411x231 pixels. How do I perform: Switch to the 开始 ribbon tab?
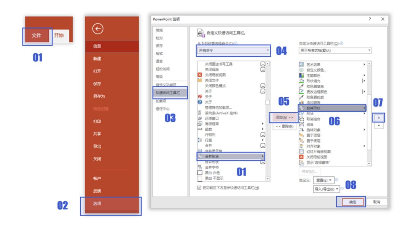click(x=59, y=35)
